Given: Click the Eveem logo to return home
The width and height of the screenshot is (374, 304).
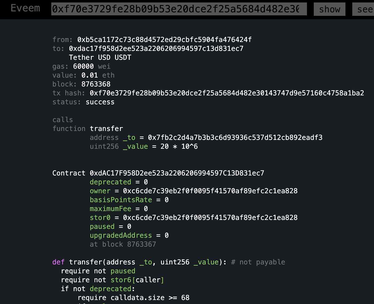Looking at the screenshot, I should [25, 8].
